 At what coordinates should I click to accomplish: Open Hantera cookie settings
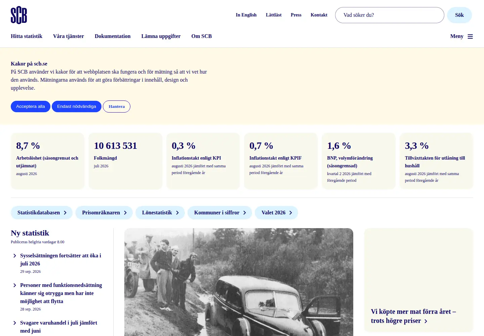[117, 107]
